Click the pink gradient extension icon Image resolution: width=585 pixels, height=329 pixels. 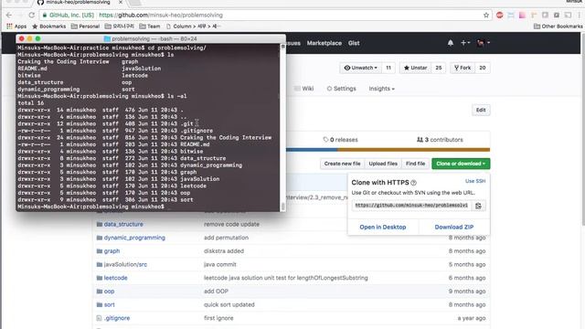522,15
